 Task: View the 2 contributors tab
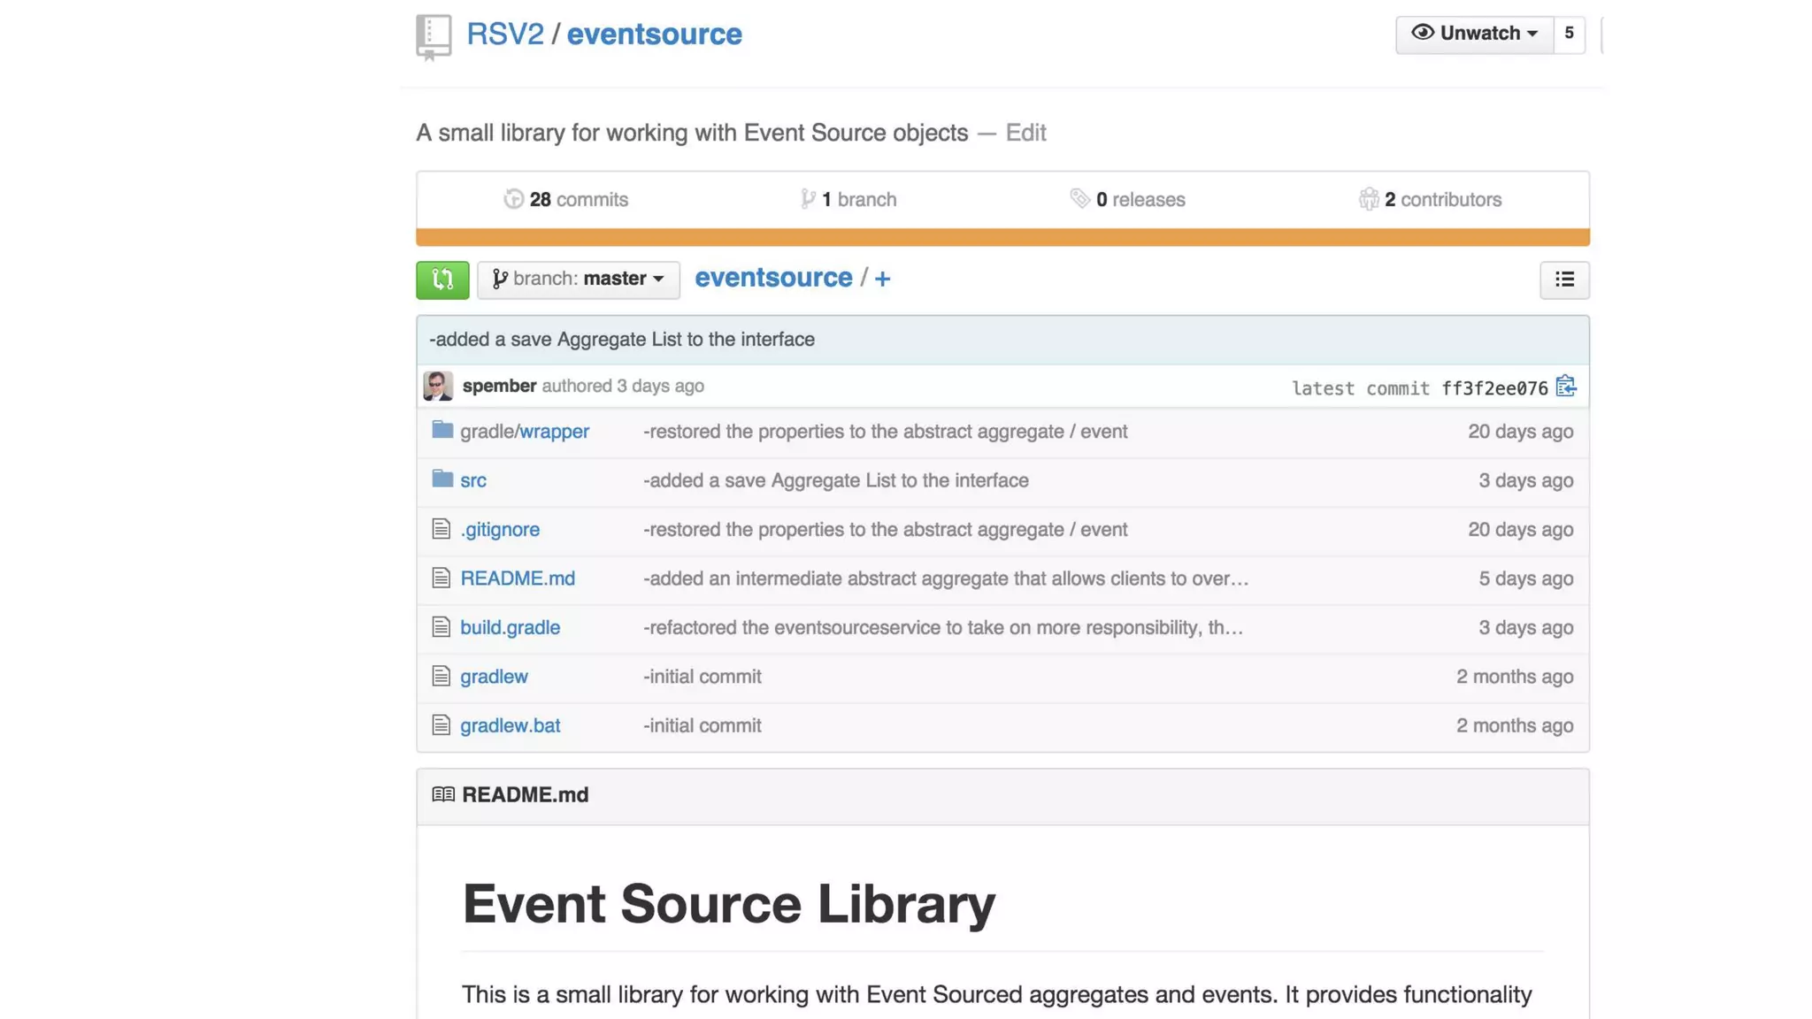coord(1431,200)
